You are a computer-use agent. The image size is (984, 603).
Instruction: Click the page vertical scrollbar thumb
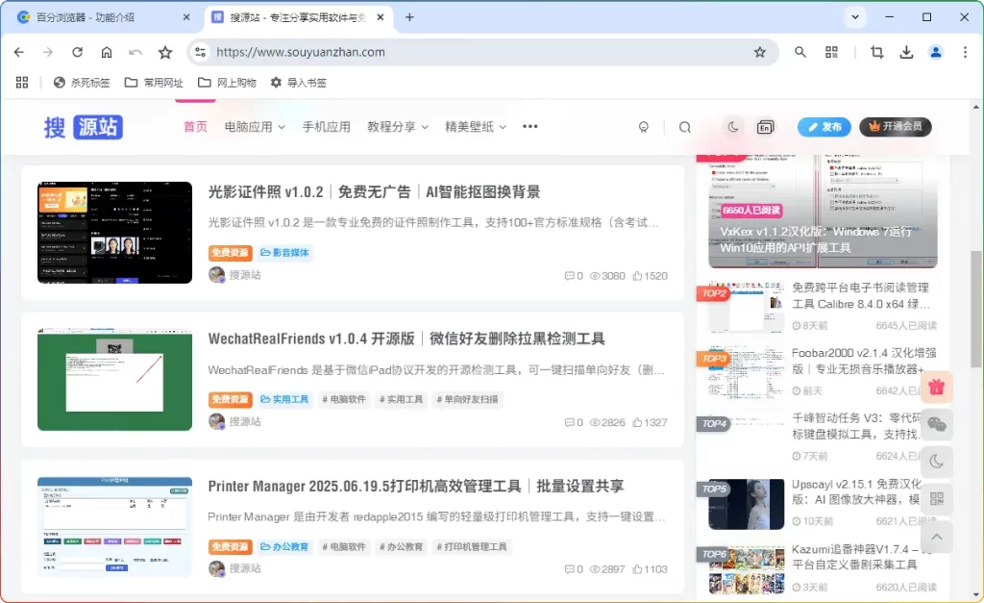[976, 309]
